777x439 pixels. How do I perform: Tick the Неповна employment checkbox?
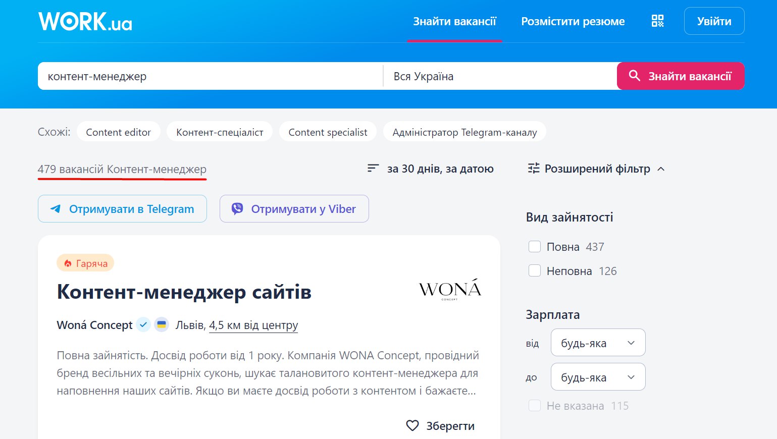click(535, 271)
